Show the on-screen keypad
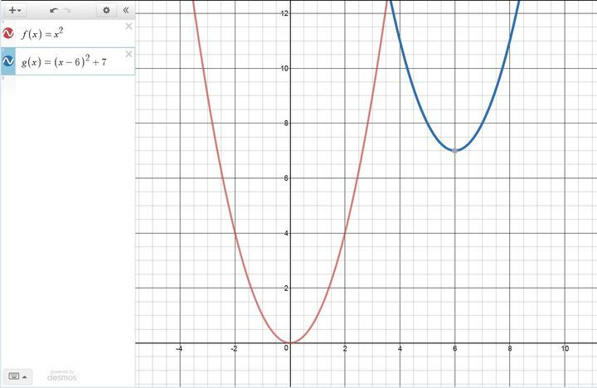 (x=17, y=376)
